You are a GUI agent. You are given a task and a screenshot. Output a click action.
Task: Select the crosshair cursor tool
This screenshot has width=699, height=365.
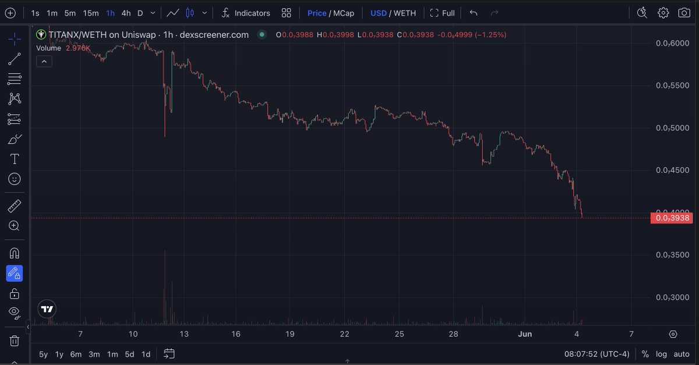[15, 39]
